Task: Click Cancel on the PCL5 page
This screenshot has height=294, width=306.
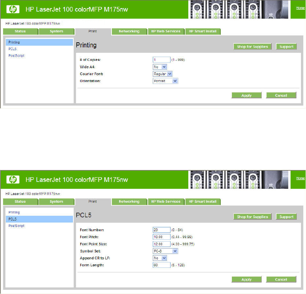Action: (281, 279)
